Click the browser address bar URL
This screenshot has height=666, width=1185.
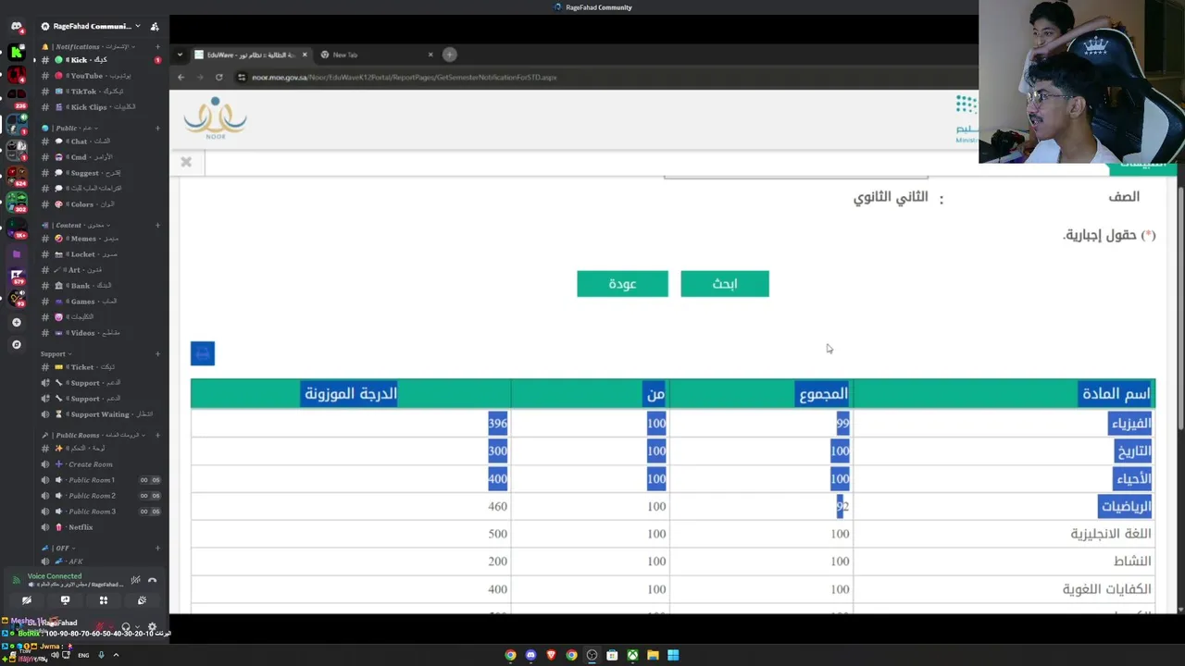pos(405,77)
